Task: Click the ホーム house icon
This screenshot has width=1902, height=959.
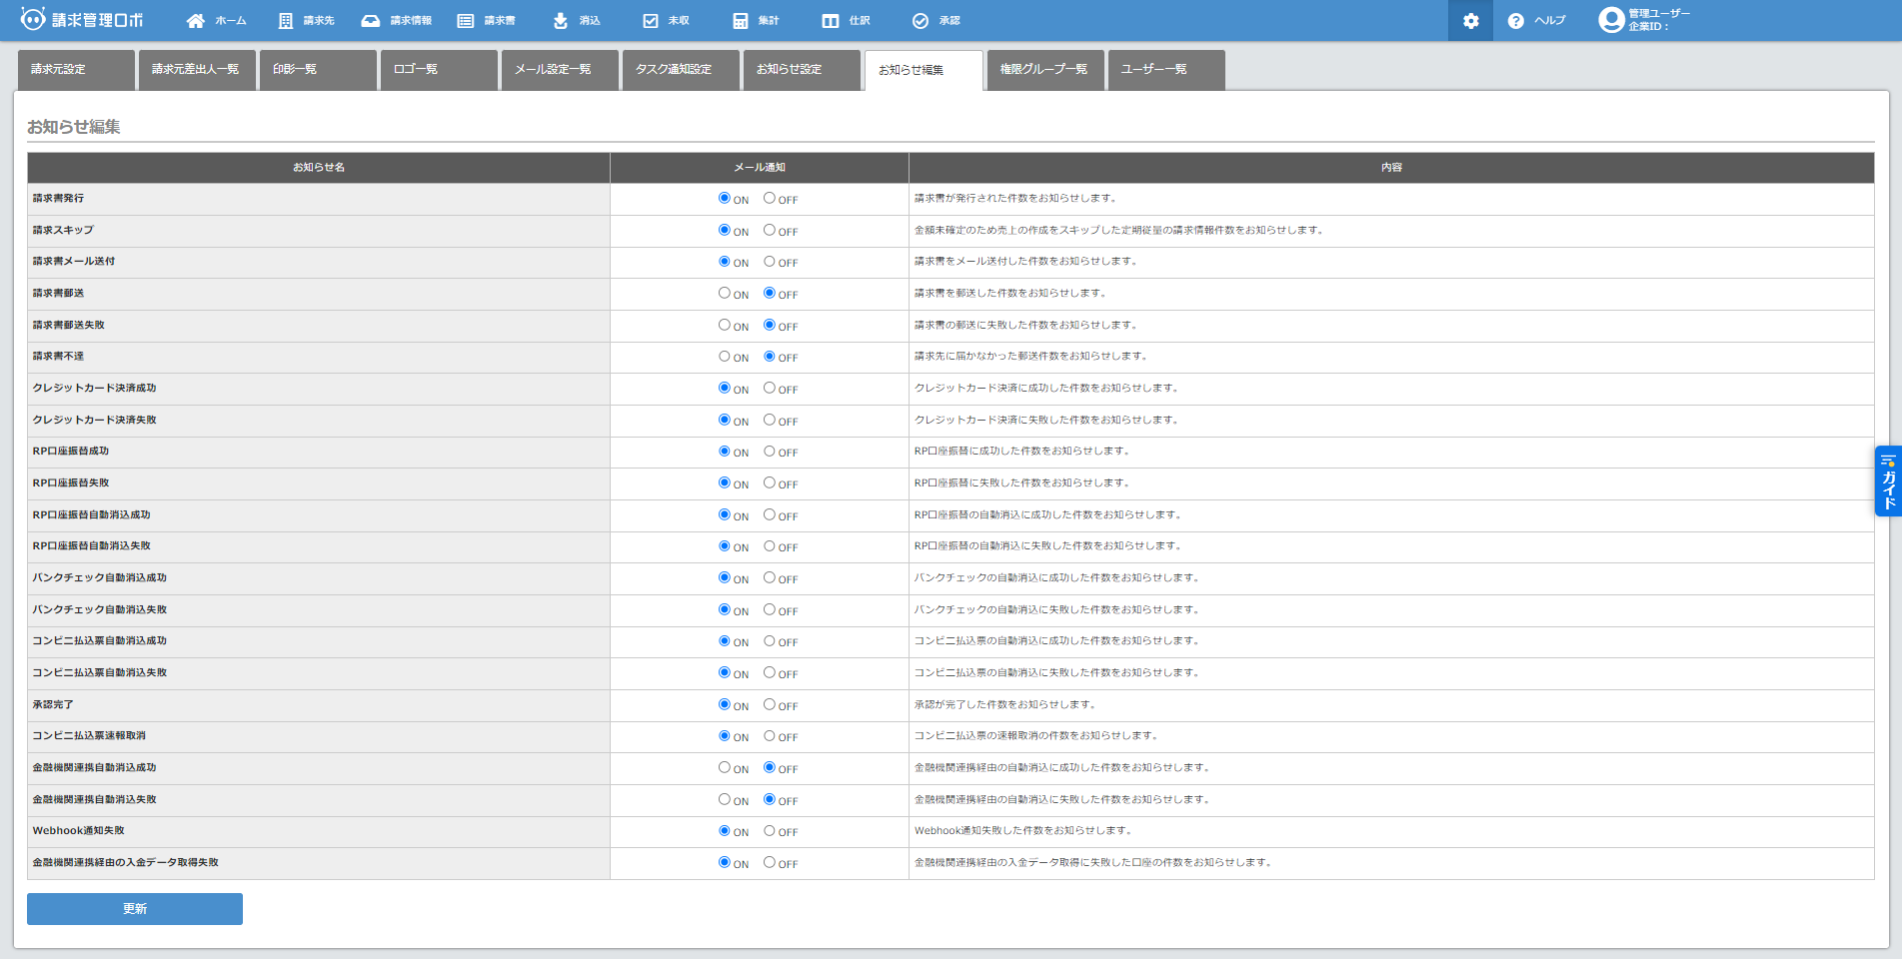Action: tap(196, 21)
